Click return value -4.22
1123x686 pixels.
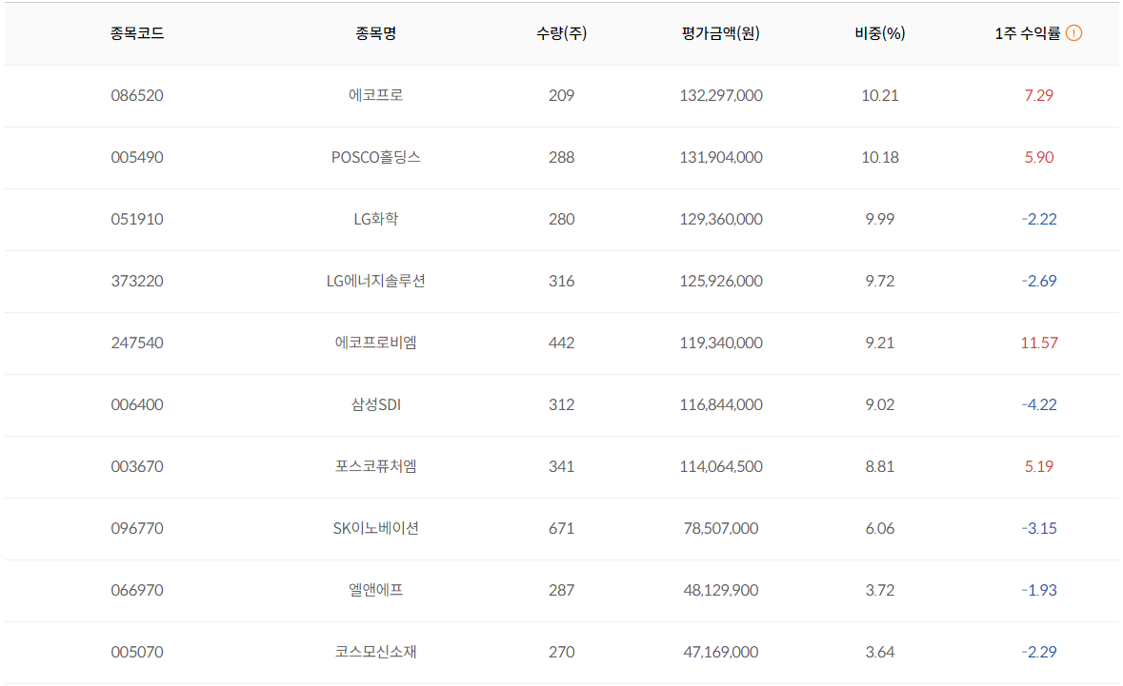[1038, 405]
